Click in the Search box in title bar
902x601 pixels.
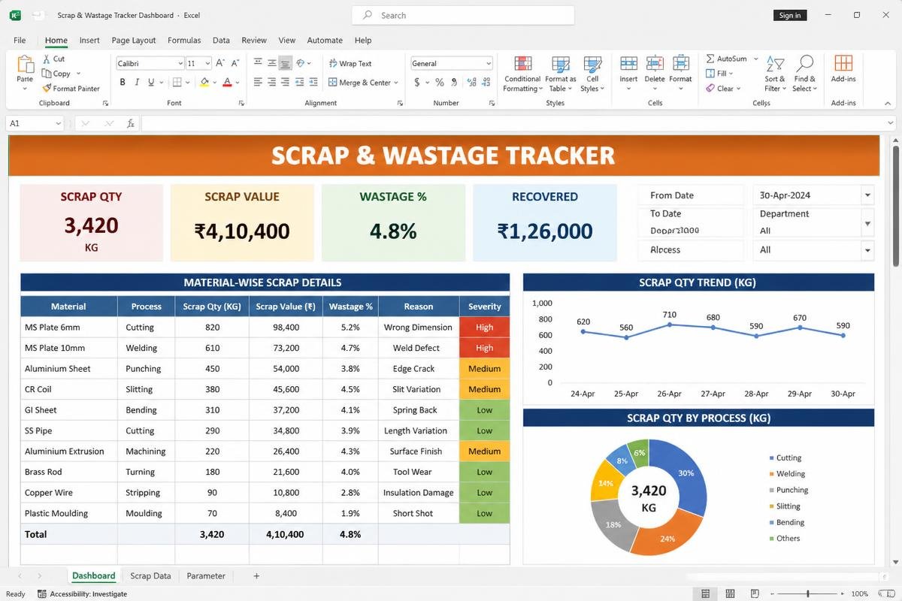pyautogui.click(x=463, y=15)
